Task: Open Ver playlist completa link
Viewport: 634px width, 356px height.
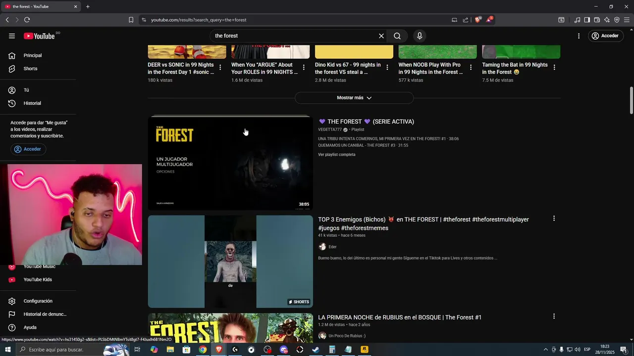Action: tap(337, 155)
